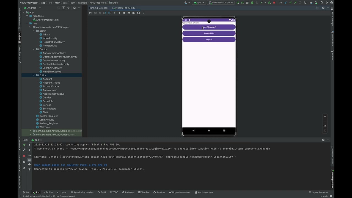Click the emulator power button icon

pos(90,13)
